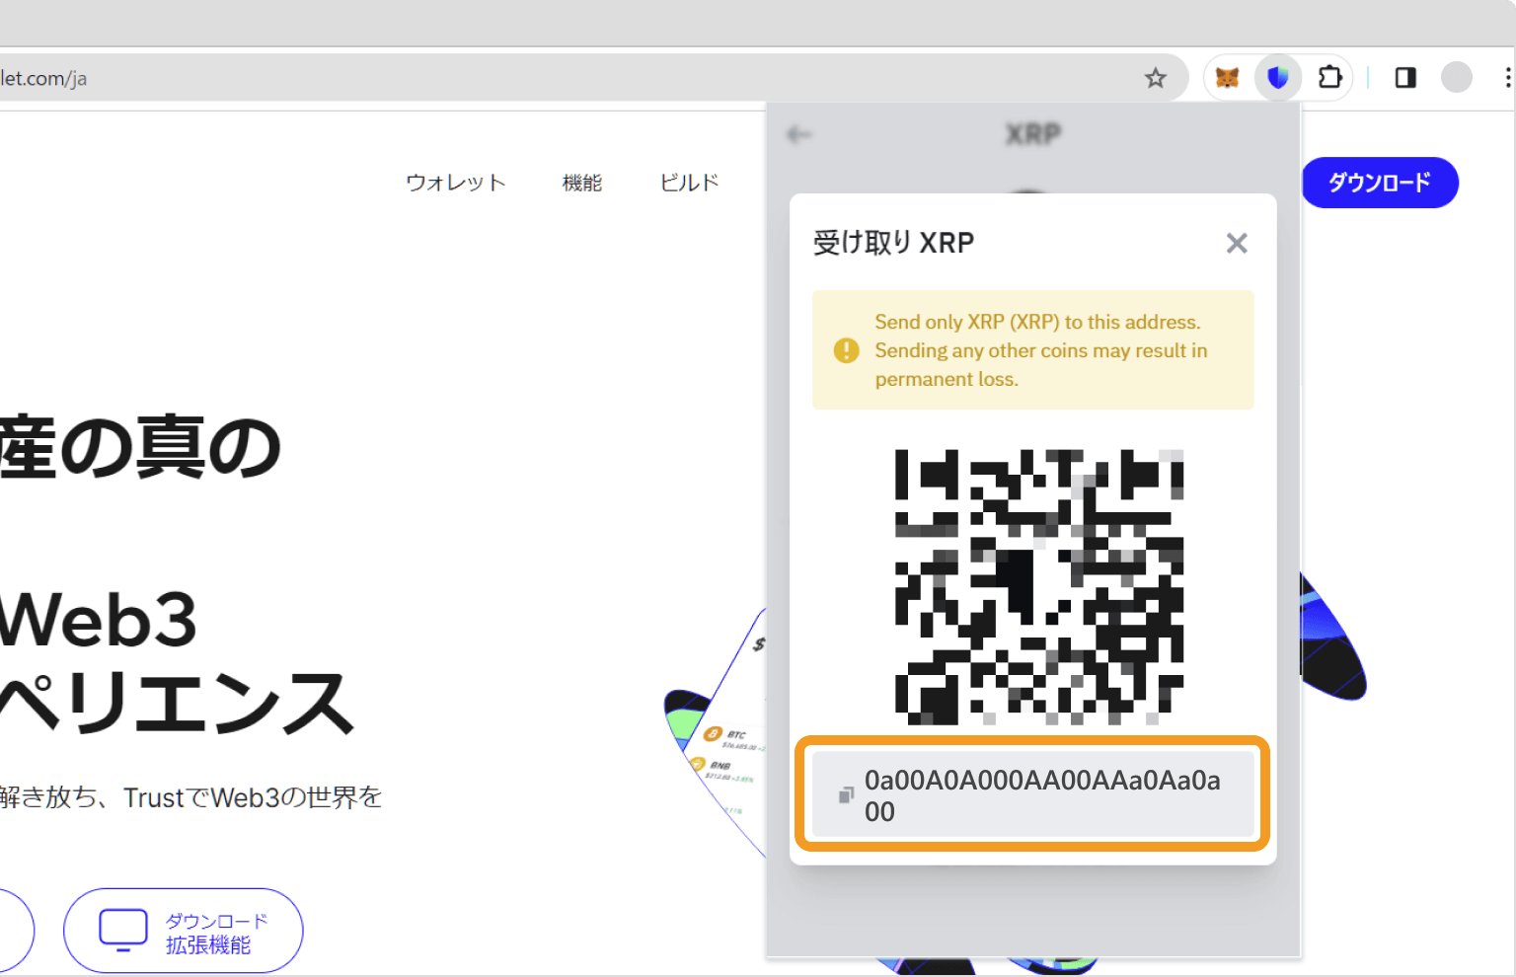This screenshot has width=1516, height=977.
Task: Click the BTC coin icon in illustration
Action: (713, 734)
